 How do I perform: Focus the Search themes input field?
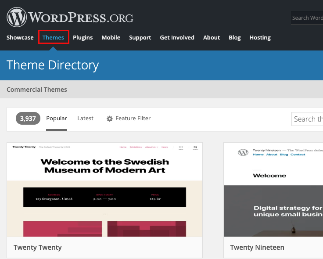click(307, 119)
